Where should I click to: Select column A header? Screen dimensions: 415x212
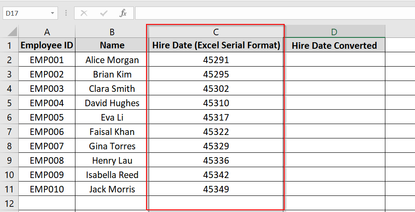(47, 31)
